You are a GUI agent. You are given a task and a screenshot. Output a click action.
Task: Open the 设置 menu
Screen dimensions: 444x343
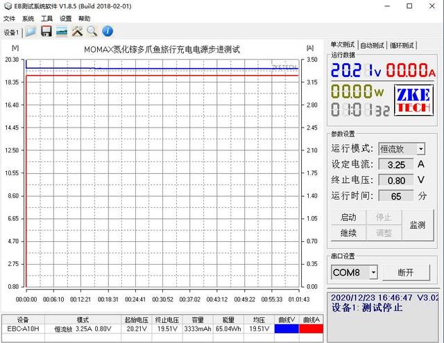pos(65,19)
